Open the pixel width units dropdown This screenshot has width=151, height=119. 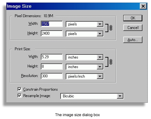click(84, 24)
